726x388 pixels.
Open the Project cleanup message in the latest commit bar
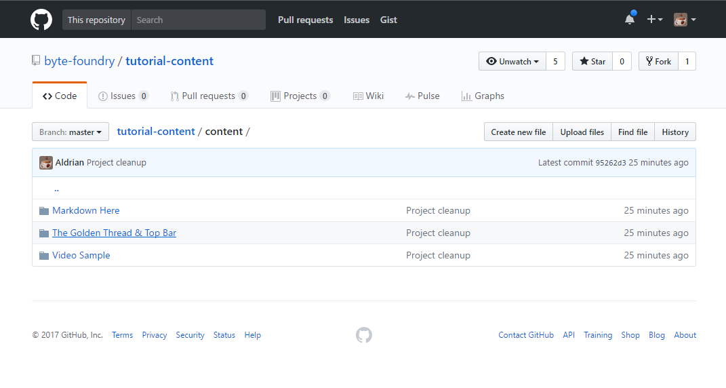(x=116, y=163)
